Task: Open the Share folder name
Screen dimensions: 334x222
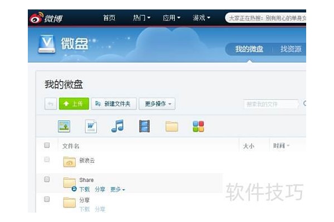Action: (x=86, y=180)
